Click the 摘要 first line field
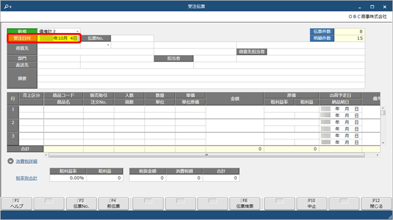393x220 pixels. pyautogui.click(x=201, y=72)
